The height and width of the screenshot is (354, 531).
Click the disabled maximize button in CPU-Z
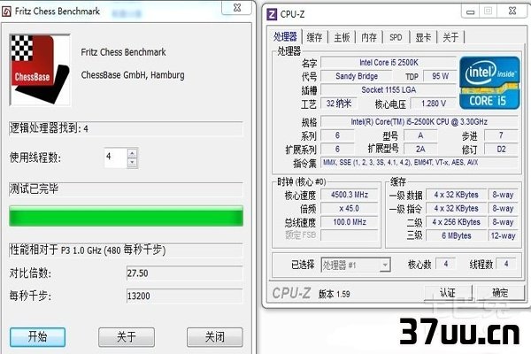pyautogui.click(x=488, y=12)
